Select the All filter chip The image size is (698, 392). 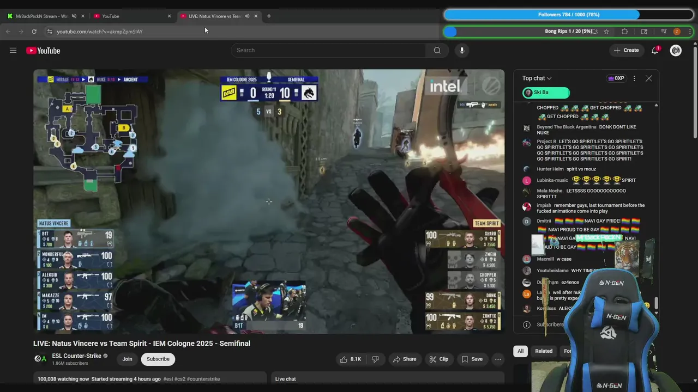520,351
